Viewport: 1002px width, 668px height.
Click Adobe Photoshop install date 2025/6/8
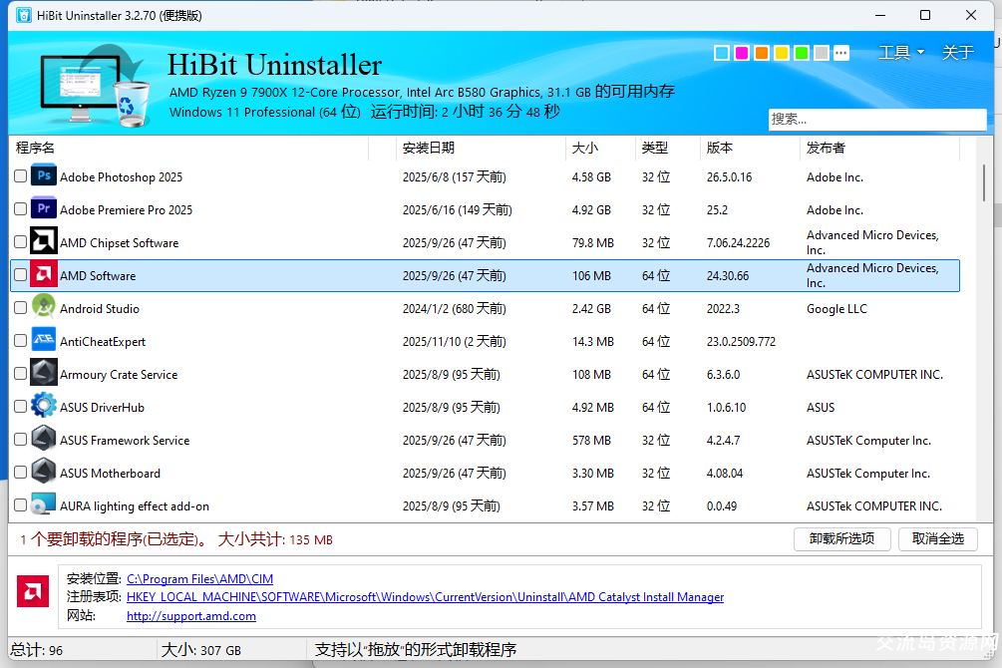coord(455,177)
